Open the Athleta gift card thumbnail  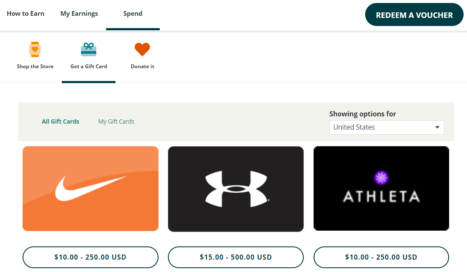(x=381, y=188)
